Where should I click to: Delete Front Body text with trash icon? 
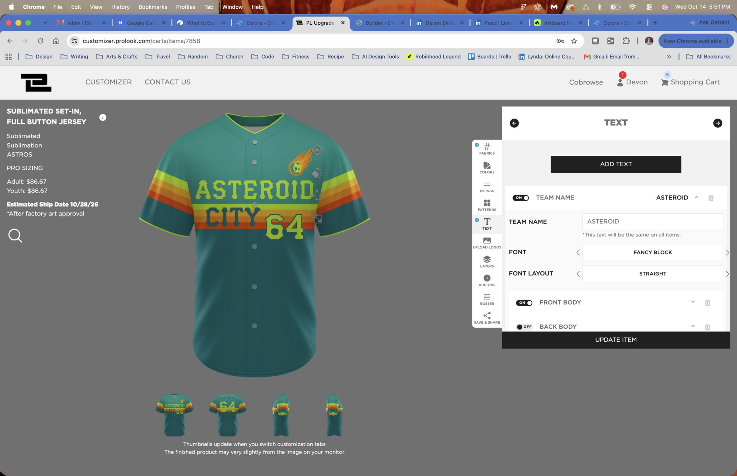(708, 303)
